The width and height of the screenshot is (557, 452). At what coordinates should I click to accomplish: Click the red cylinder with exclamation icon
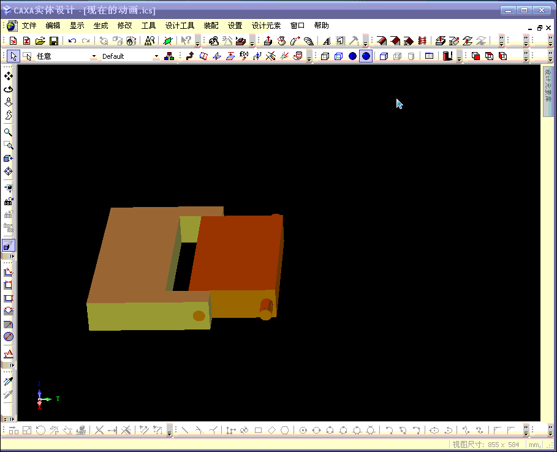(447, 56)
